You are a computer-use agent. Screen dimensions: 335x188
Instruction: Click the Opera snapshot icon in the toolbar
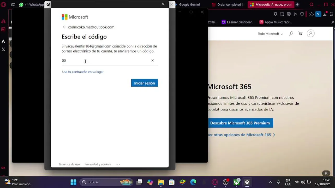click(282, 14)
